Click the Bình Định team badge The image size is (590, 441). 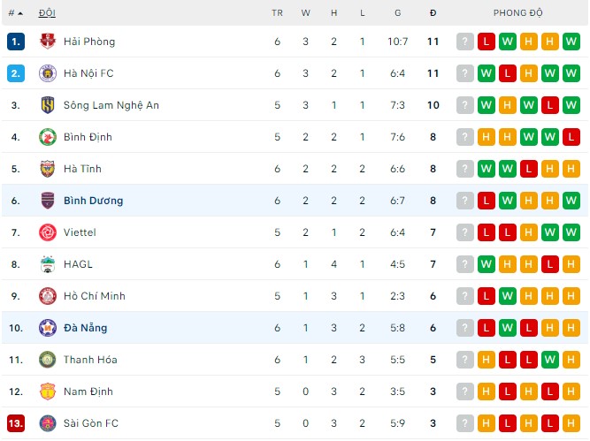point(48,137)
